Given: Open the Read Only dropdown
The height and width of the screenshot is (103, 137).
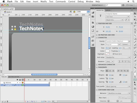Looking at the screenshot, I should [114, 20].
